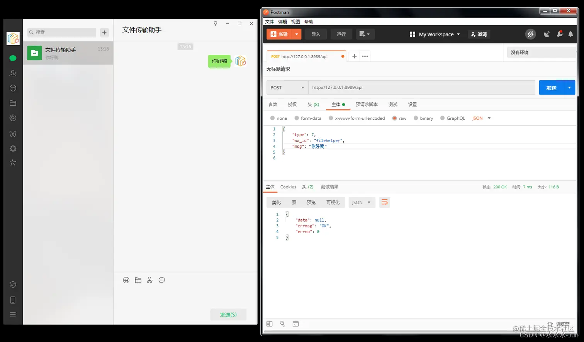The width and height of the screenshot is (584, 342).
Task: Open chat history bubble icon in chat toolbar
Action: (x=162, y=280)
